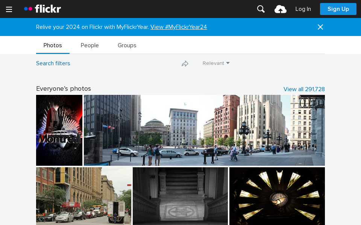Switch to the Groups tab
Screen dimensions: 361x225
pyautogui.click(x=127, y=45)
